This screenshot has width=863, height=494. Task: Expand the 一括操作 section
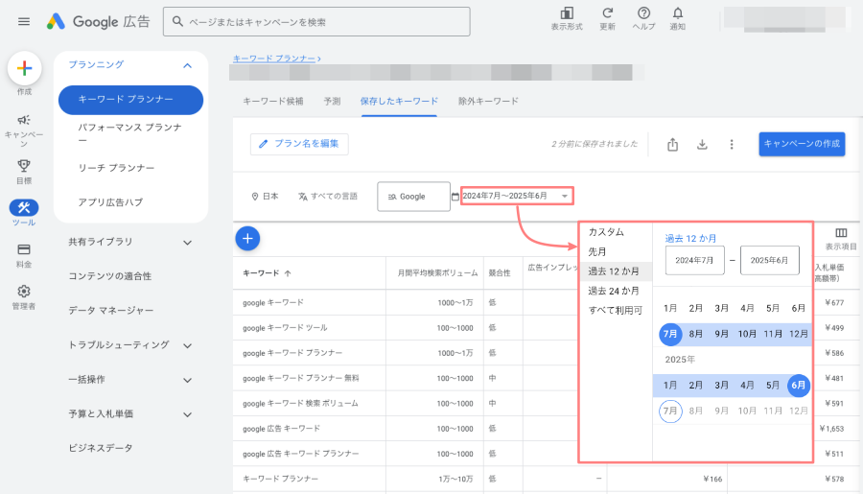[187, 380]
